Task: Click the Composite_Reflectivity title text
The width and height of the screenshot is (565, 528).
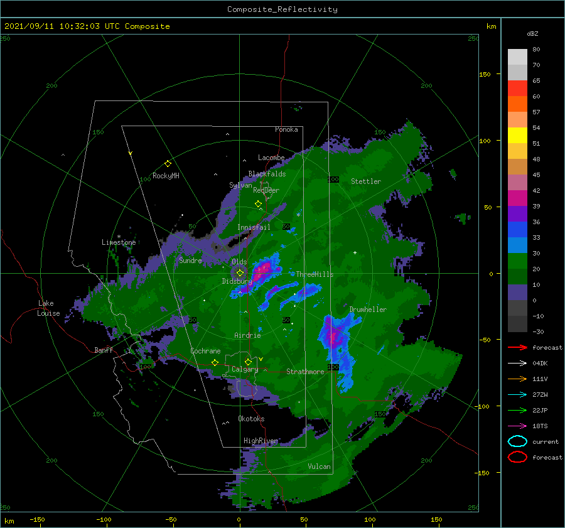Action: (282, 9)
